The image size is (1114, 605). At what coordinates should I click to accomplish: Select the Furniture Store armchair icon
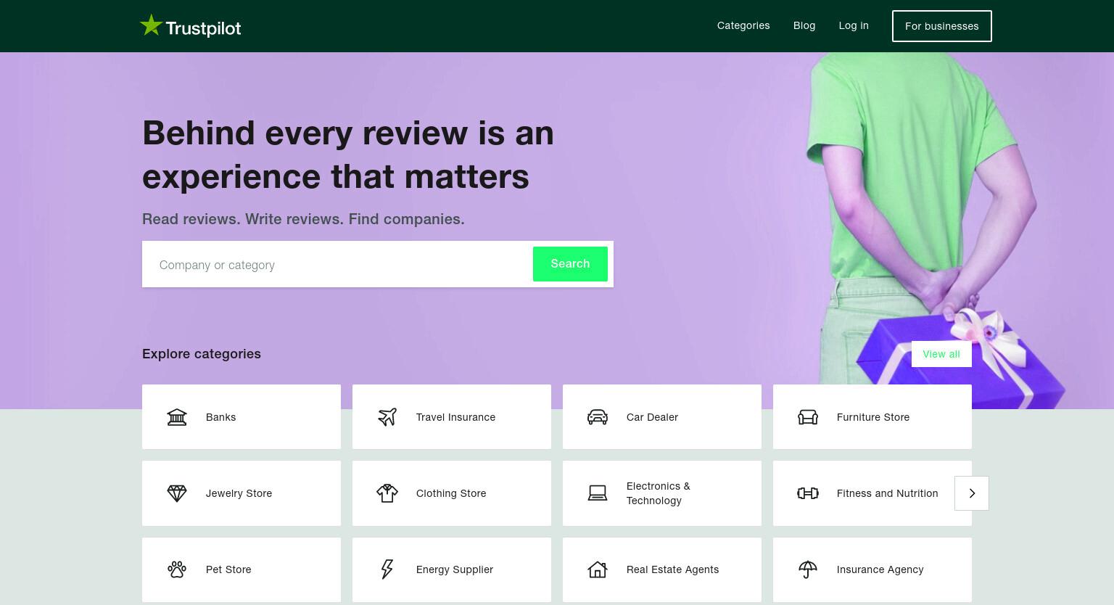pyautogui.click(x=808, y=417)
